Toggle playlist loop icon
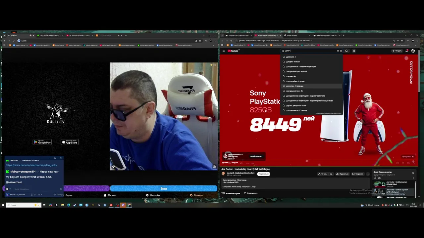Image resolution: width=424 pixels, height=238 pixels. click(x=375, y=178)
